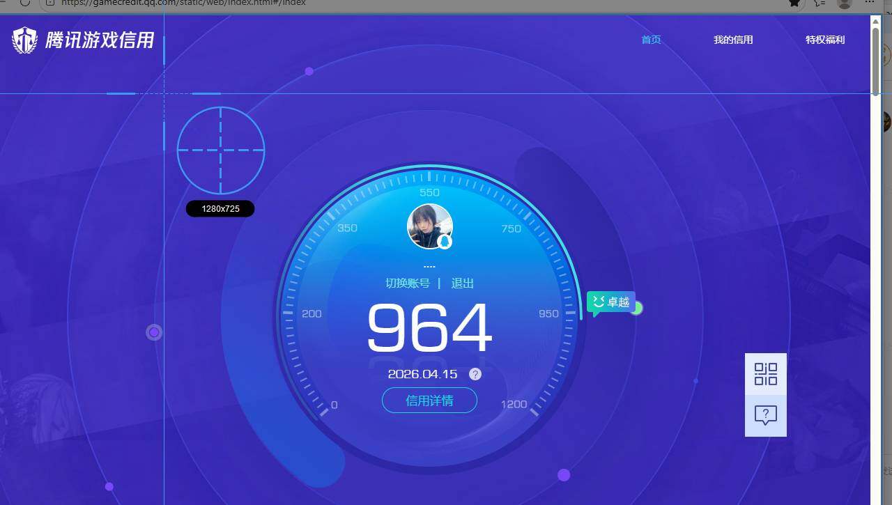The height and width of the screenshot is (505, 892).
Task: Log out using the 退出 link
Action: 463,283
